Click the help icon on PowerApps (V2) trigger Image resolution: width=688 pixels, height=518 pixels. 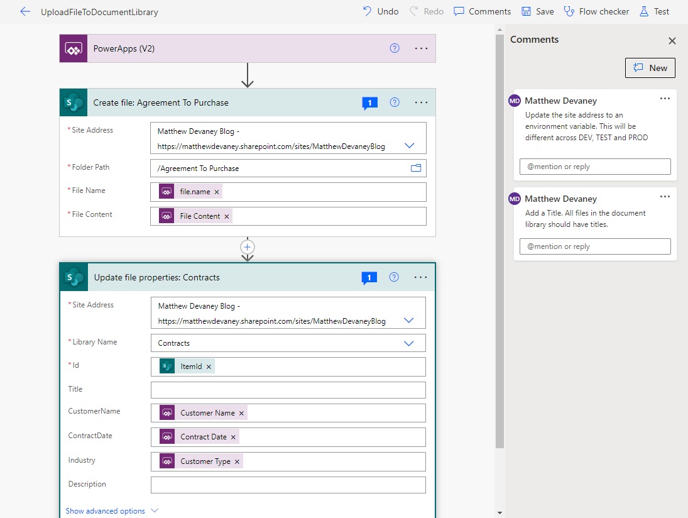pos(395,48)
